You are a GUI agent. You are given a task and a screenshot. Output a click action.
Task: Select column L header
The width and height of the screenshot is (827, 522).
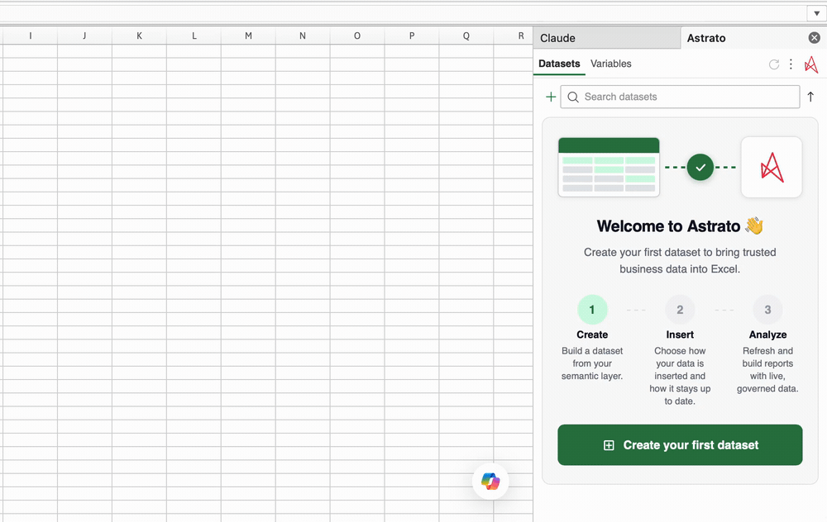pyautogui.click(x=194, y=36)
